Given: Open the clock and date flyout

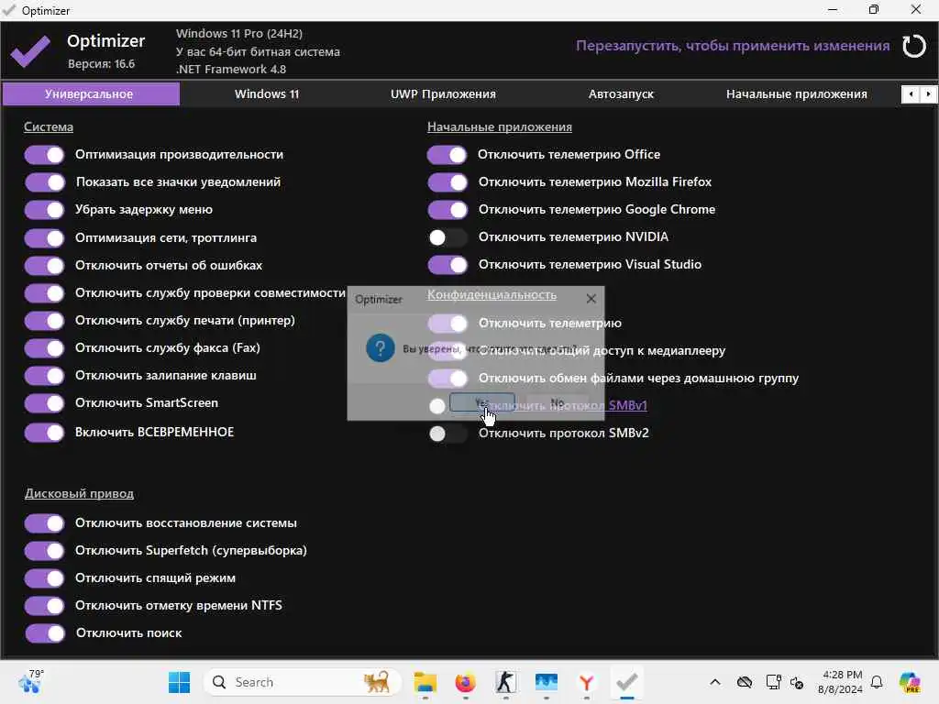Looking at the screenshot, I should (840, 682).
